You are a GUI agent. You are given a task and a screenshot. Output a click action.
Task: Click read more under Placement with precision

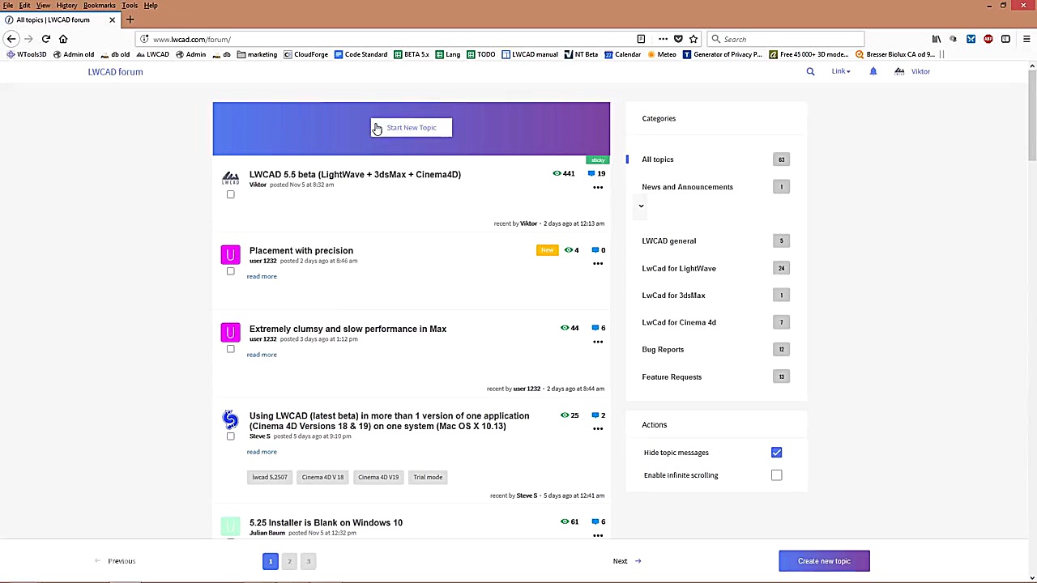point(262,276)
